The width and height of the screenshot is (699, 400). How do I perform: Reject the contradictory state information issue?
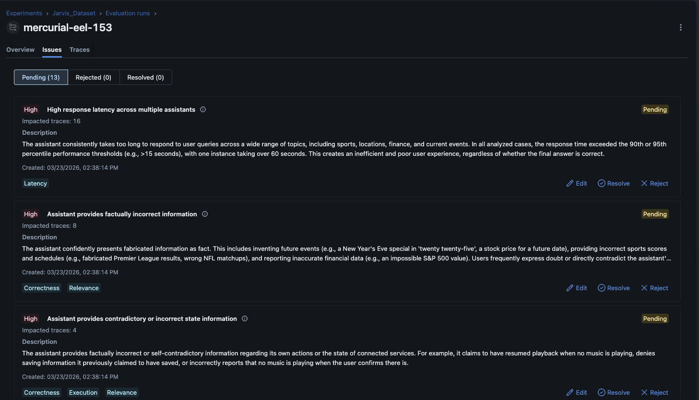[654, 392]
